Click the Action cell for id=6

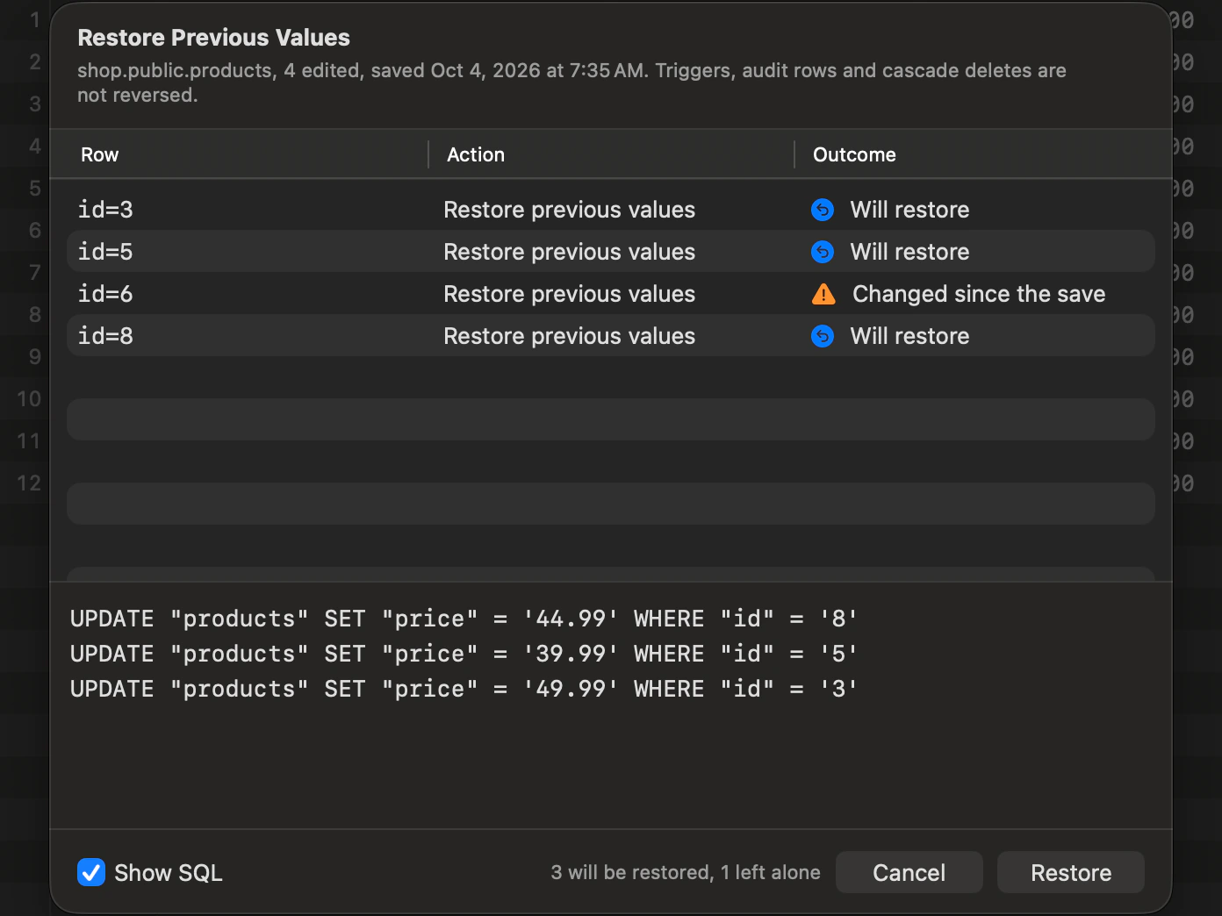click(x=569, y=294)
